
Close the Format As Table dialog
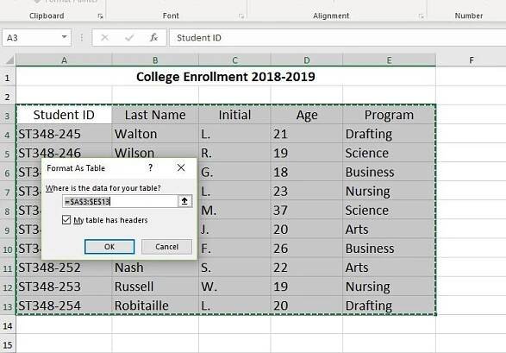pyautogui.click(x=181, y=167)
